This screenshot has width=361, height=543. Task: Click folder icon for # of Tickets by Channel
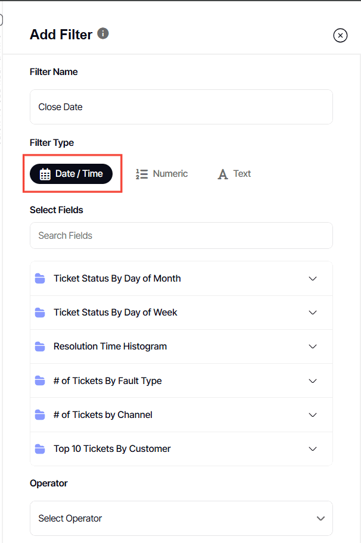pos(40,415)
